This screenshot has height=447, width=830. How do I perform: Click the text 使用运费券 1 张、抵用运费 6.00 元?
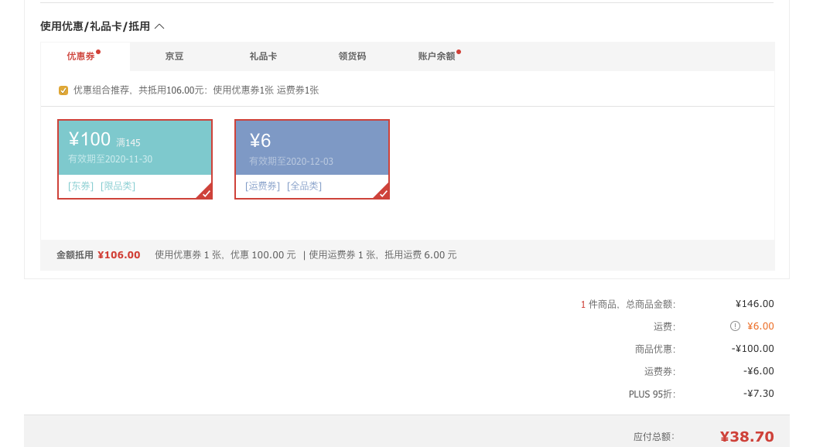383,255
